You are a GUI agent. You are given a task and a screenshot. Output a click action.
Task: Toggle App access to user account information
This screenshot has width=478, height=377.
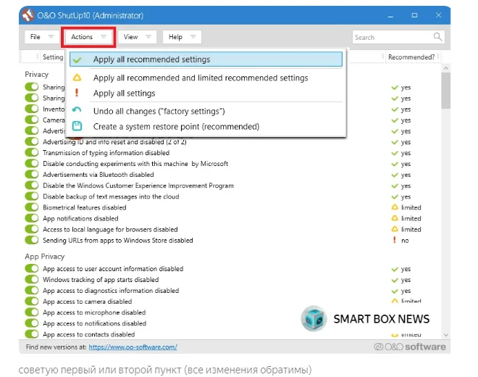(32, 269)
